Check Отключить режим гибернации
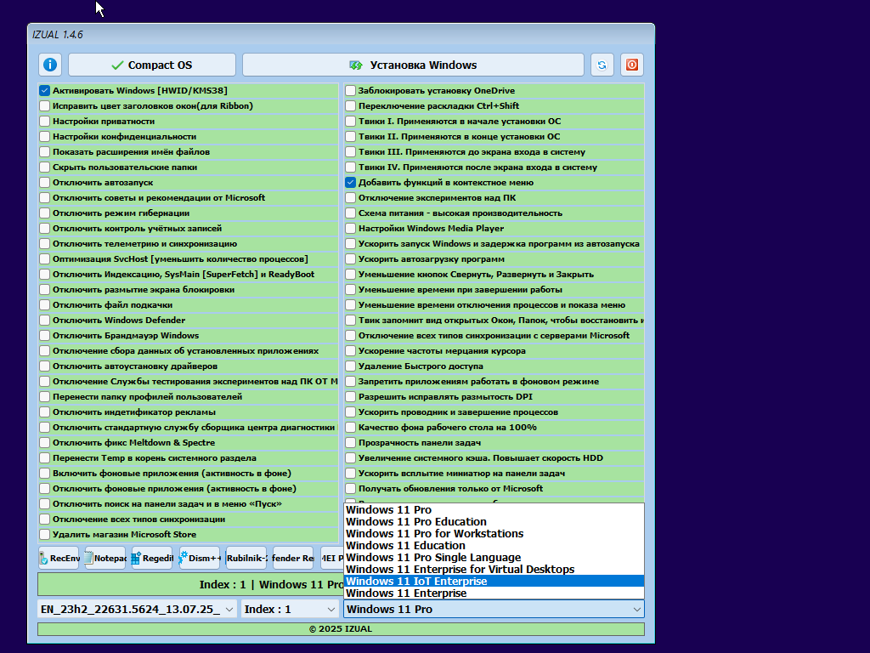This screenshot has height=653, width=870. (45, 213)
